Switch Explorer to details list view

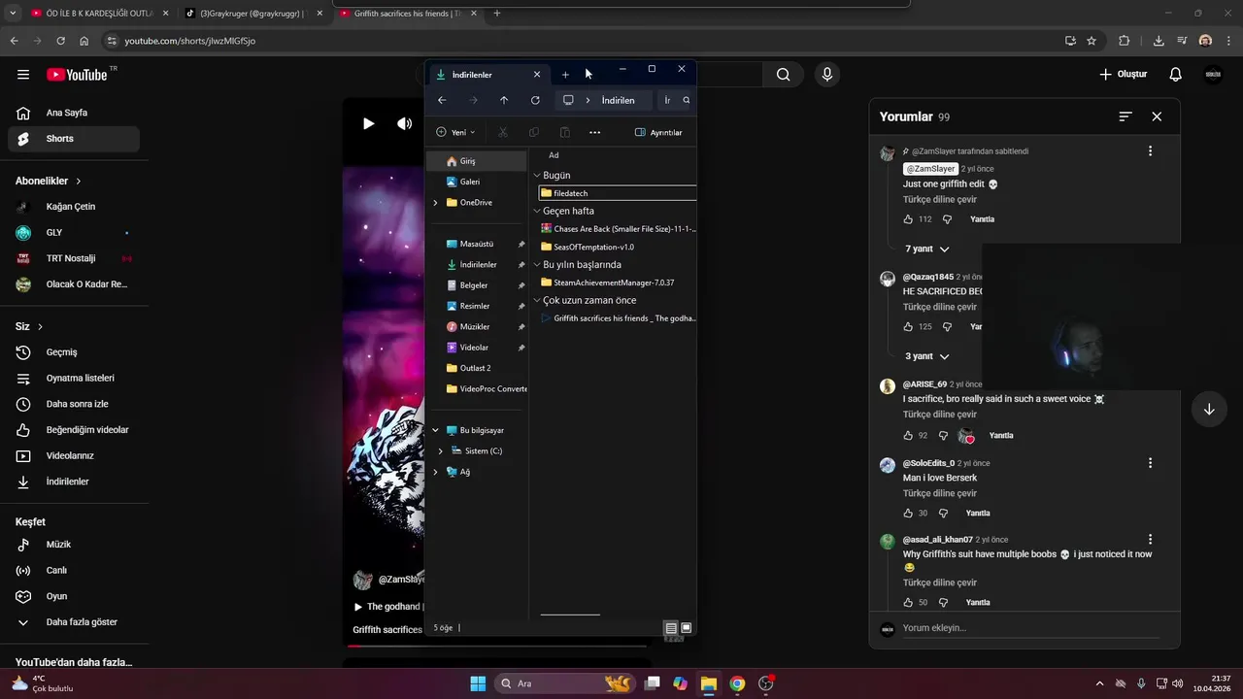click(x=670, y=628)
